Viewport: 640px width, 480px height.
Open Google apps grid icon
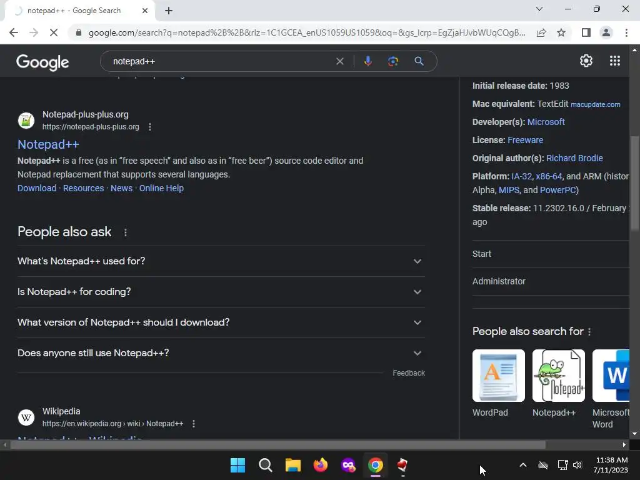click(x=615, y=61)
